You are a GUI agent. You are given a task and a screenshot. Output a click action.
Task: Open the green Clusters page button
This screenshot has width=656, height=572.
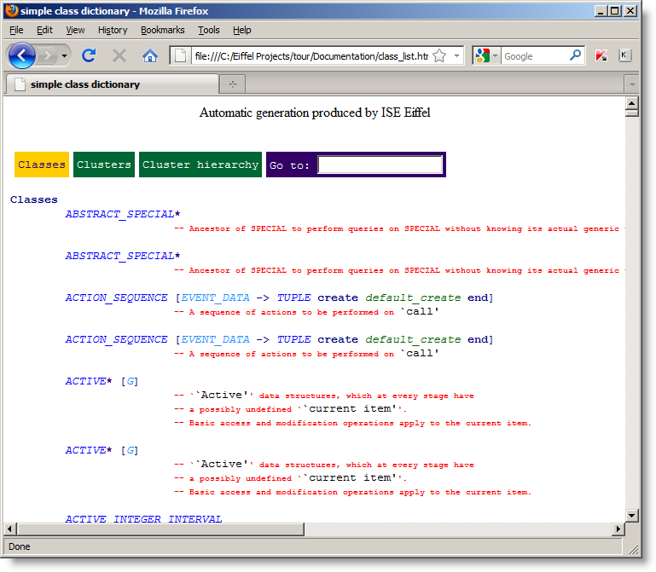tap(104, 165)
